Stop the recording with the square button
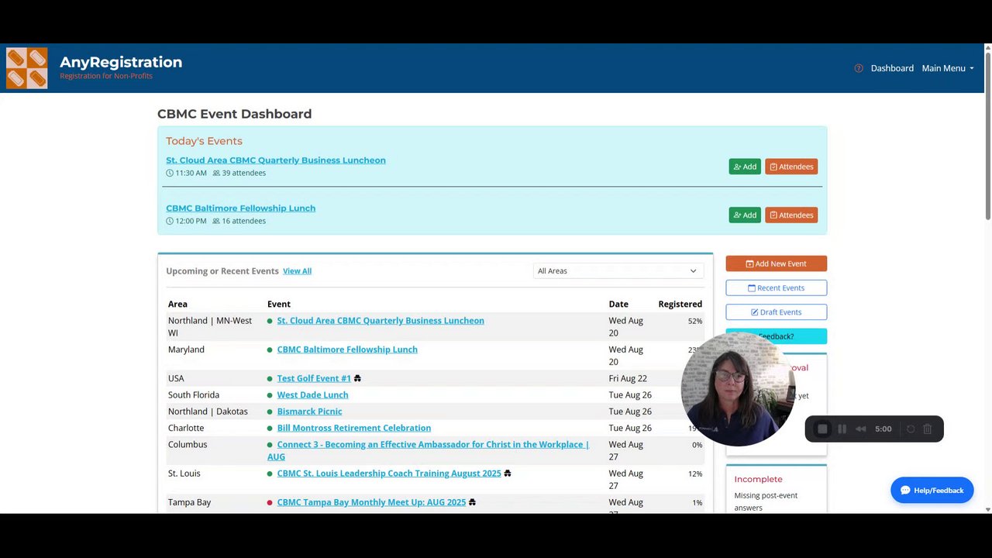This screenshot has width=992, height=558. pos(822,429)
